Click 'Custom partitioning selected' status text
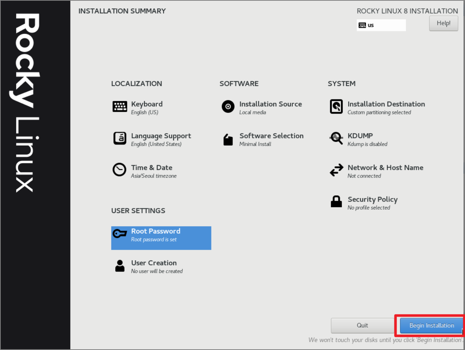The width and height of the screenshot is (465, 350). point(379,113)
